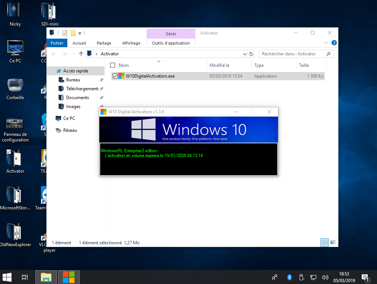Minimize the W10 Digital Activation window
This screenshot has width=377, height=284.
tap(236, 112)
